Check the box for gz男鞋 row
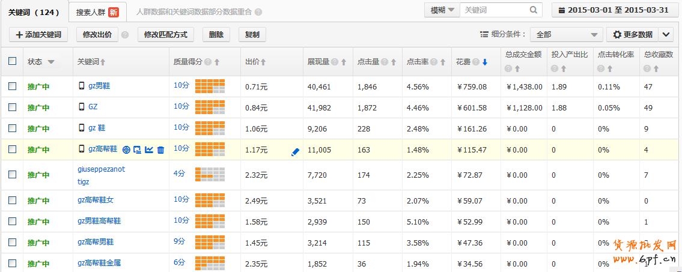Image resolution: width=682 pixels, height=272 pixels. 13,86
